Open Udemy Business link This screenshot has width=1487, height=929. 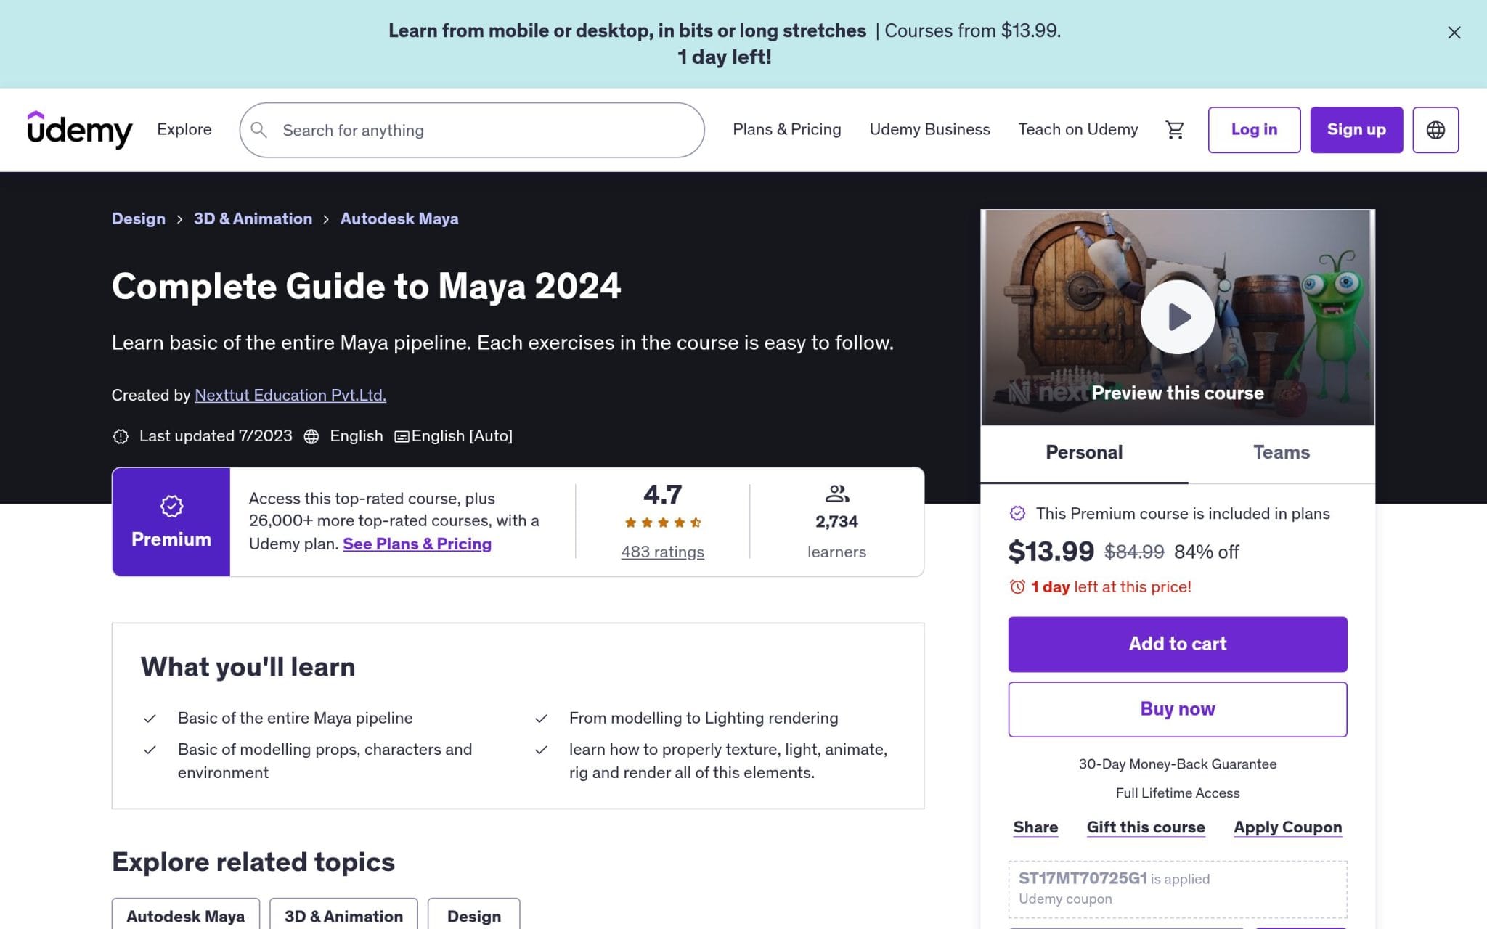(929, 129)
